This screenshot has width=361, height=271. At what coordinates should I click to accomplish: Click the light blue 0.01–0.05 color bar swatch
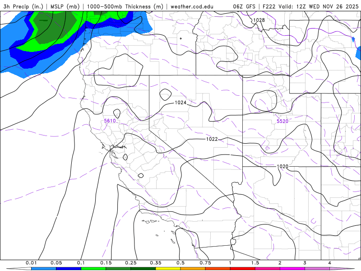pos(44,269)
